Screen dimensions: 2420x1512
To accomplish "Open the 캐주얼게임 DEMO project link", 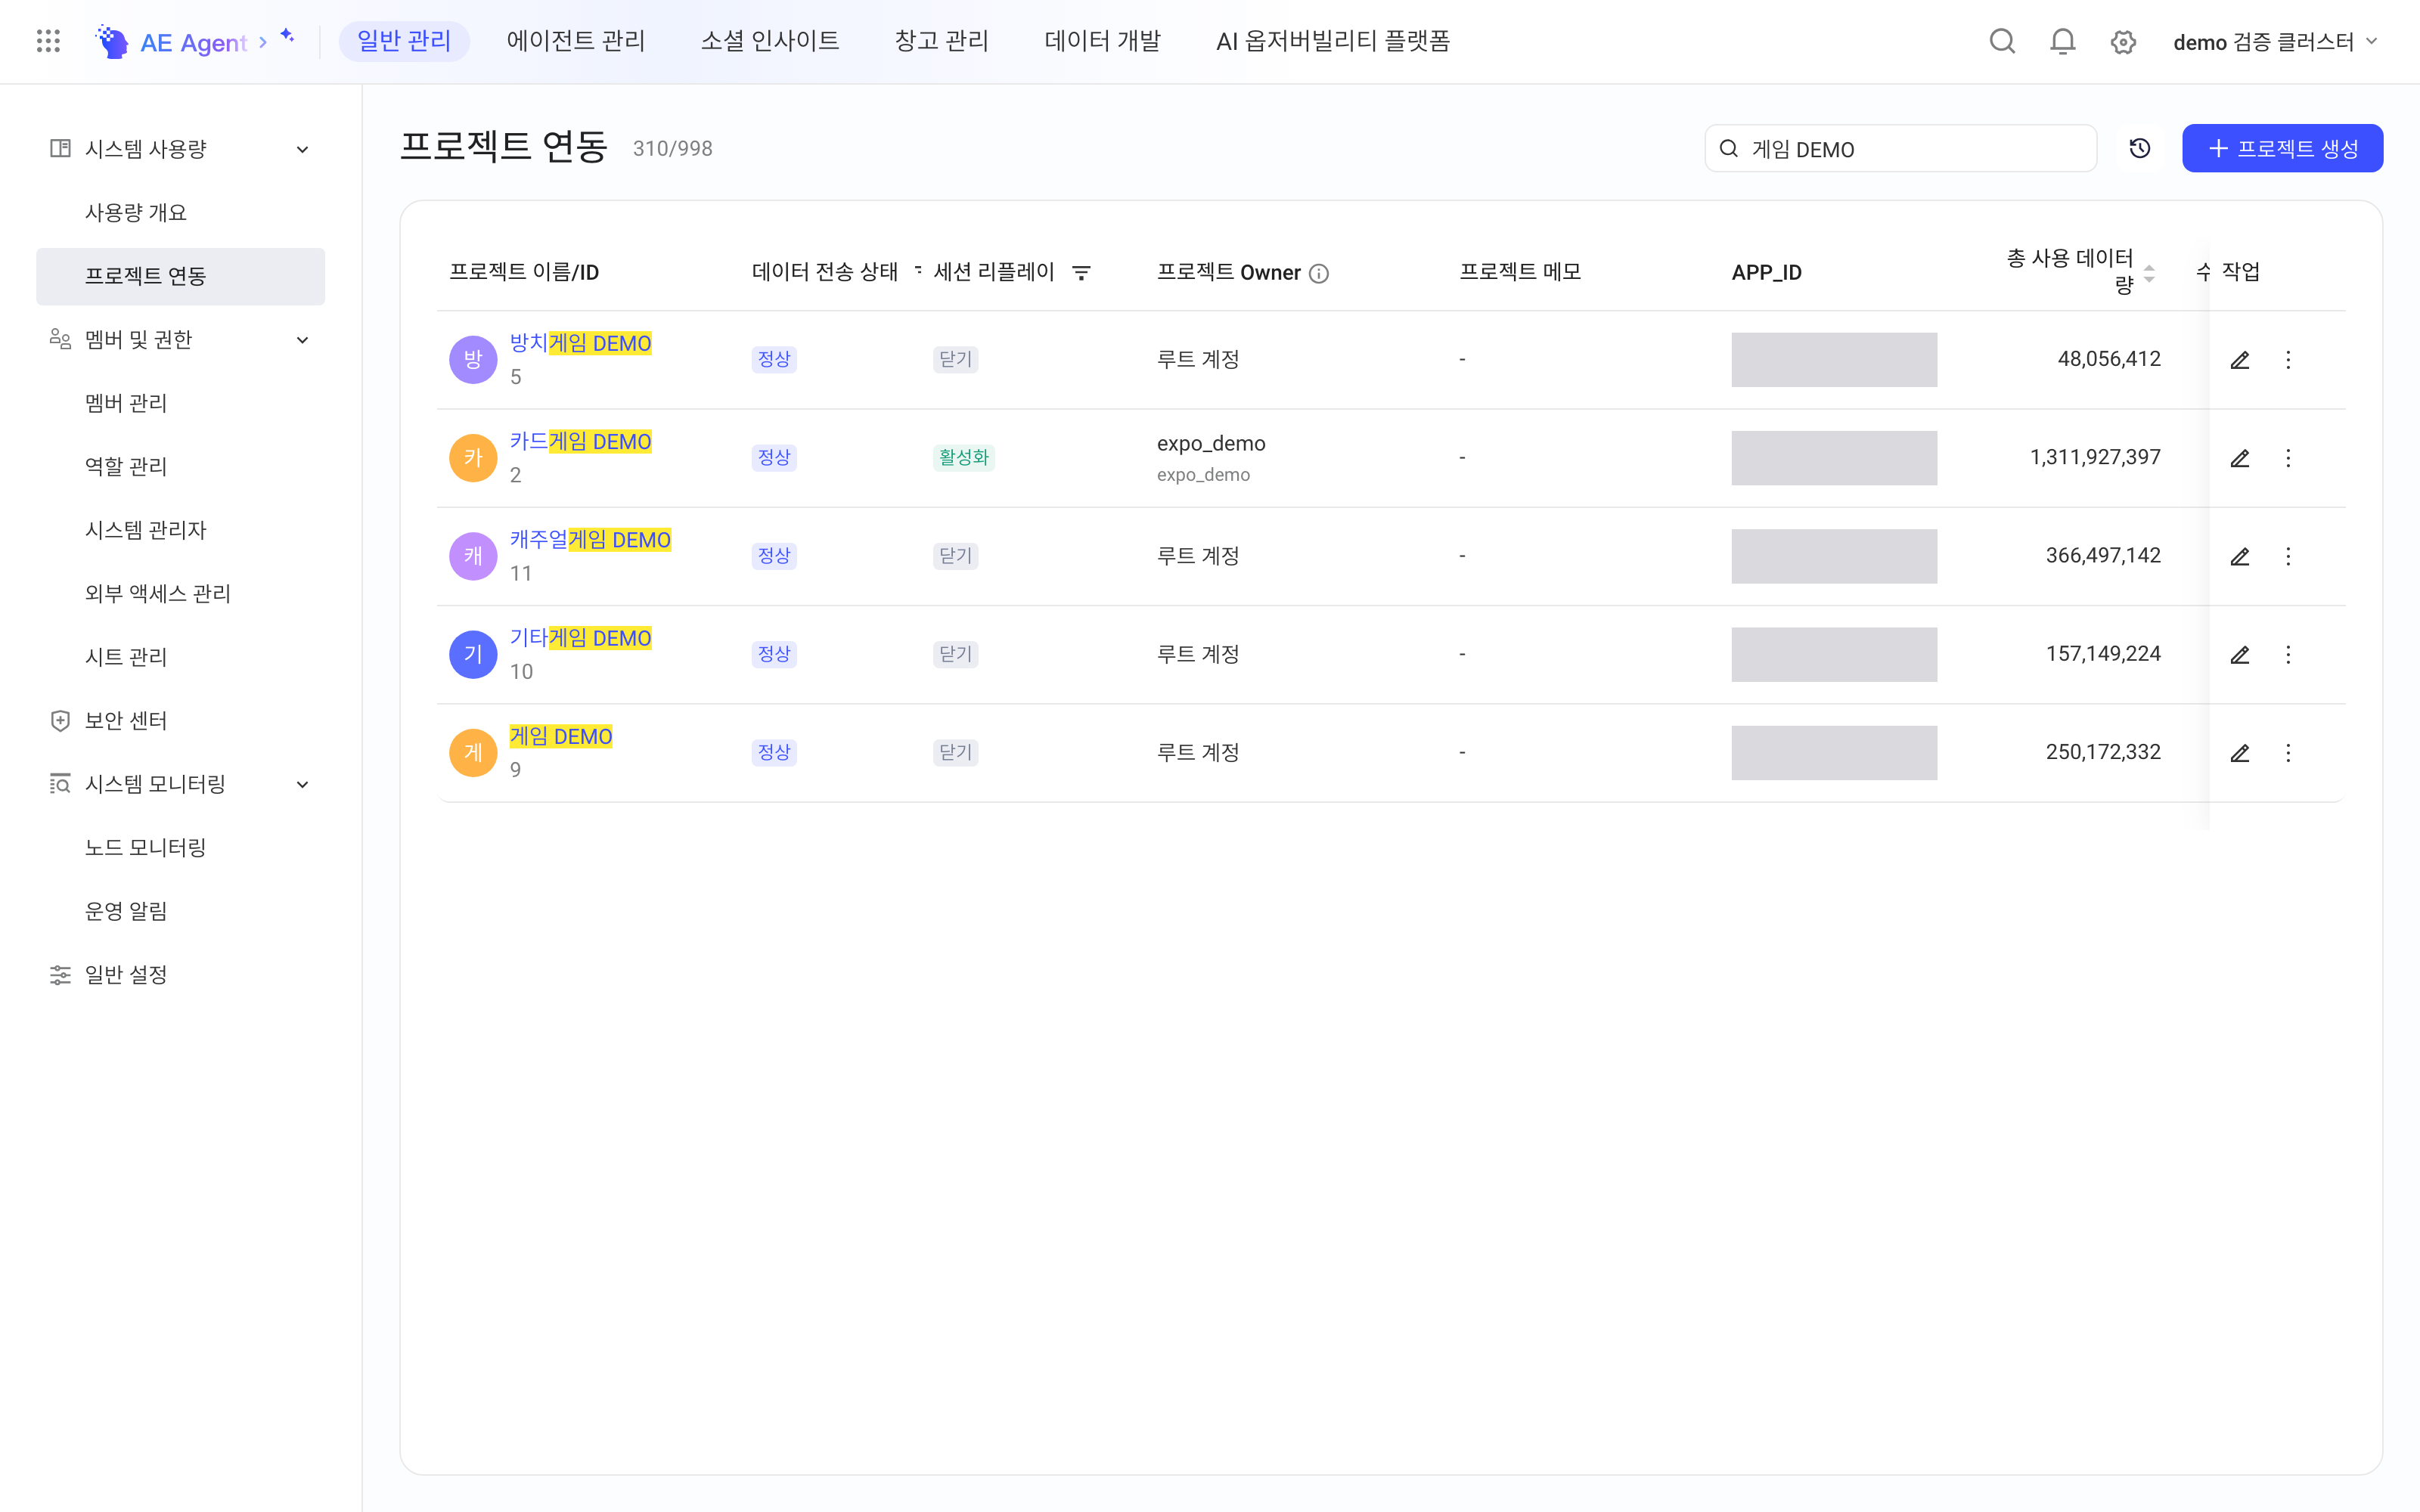I will (x=590, y=540).
